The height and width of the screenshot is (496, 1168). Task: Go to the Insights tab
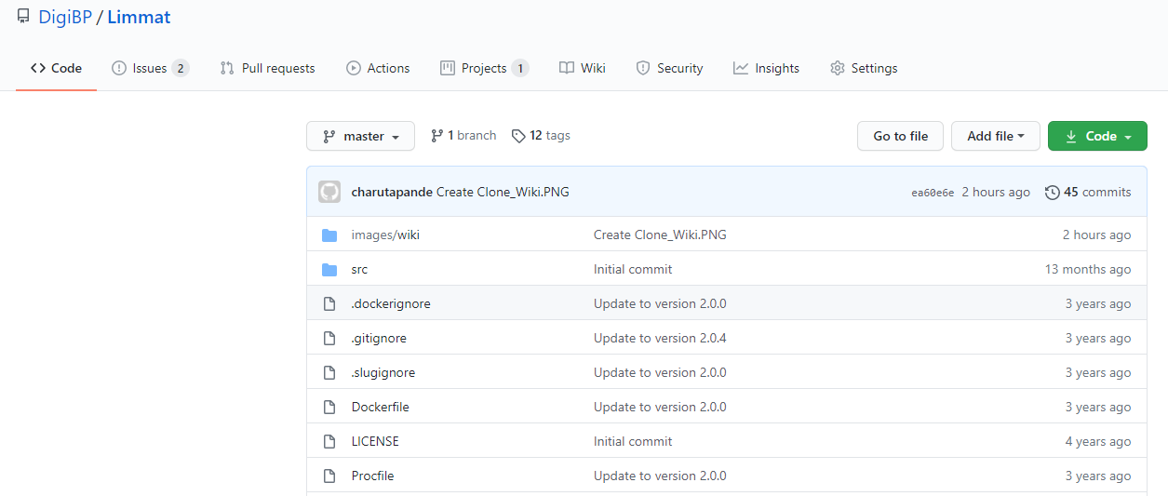pos(766,68)
